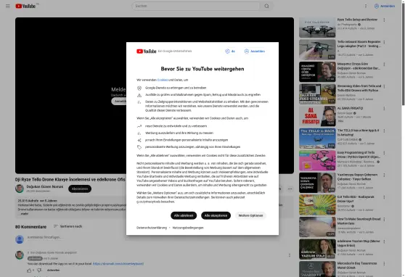Open options for Easy Programming of Tello Drone
Viewport: 405px width, 277px height.
384,153
